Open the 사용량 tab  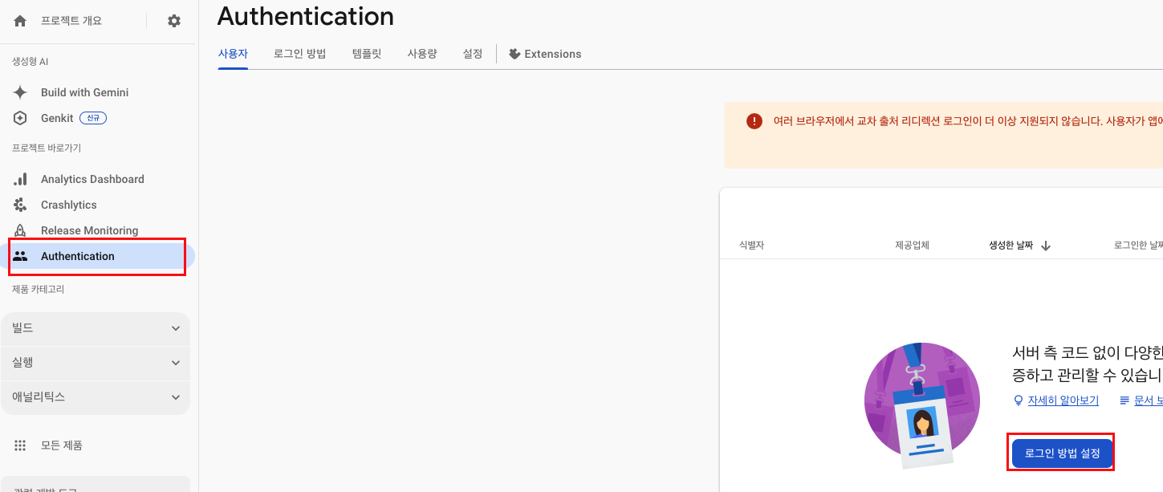[x=422, y=54]
